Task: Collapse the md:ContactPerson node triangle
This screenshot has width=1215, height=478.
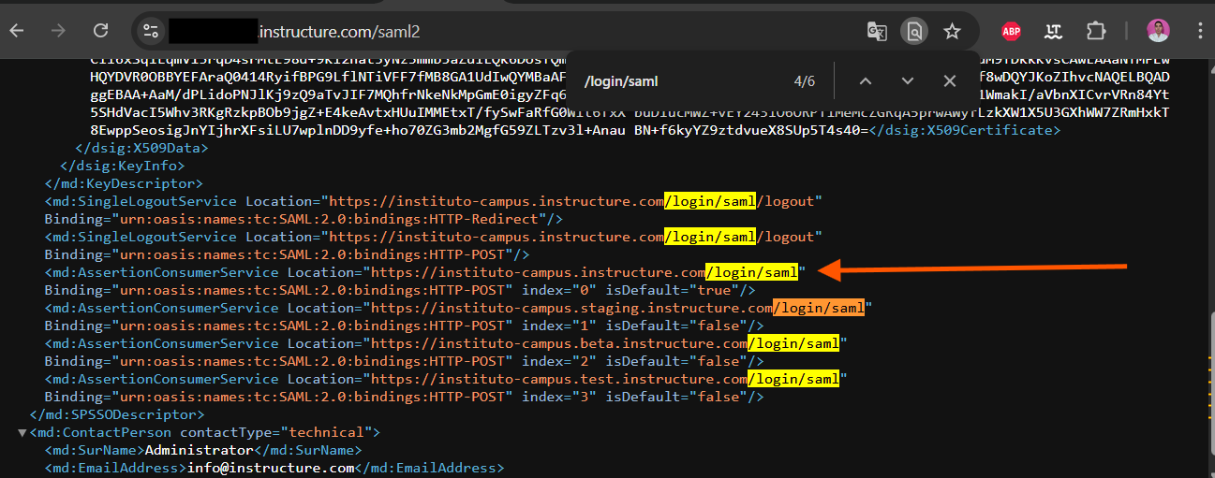Action: tap(22, 432)
